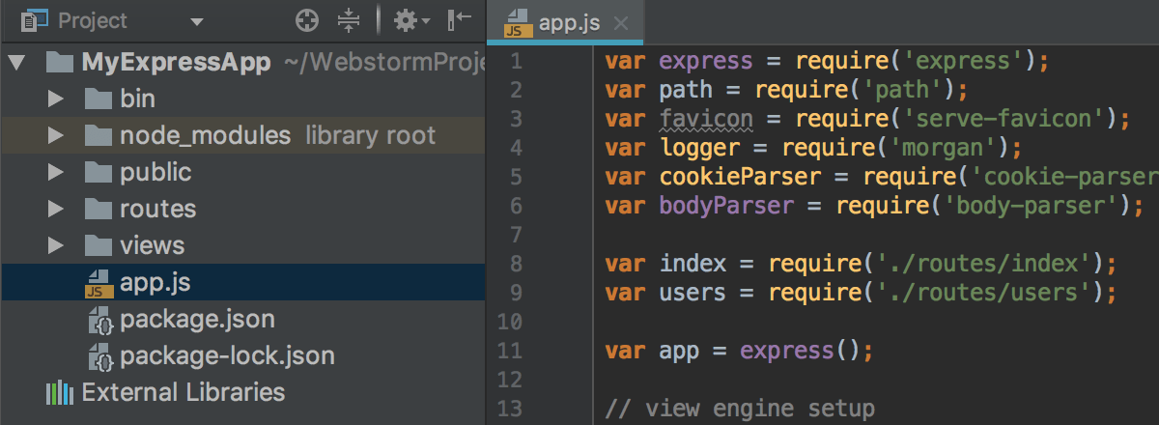Expand the bin folder
This screenshot has width=1159, height=425.
(55, 99)
